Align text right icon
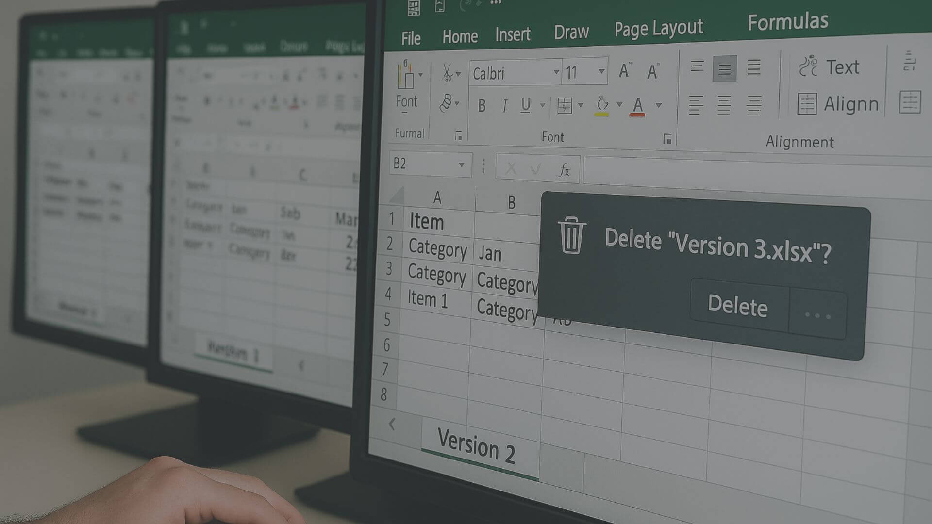This screenshot has height=524, width=932. 754,106
